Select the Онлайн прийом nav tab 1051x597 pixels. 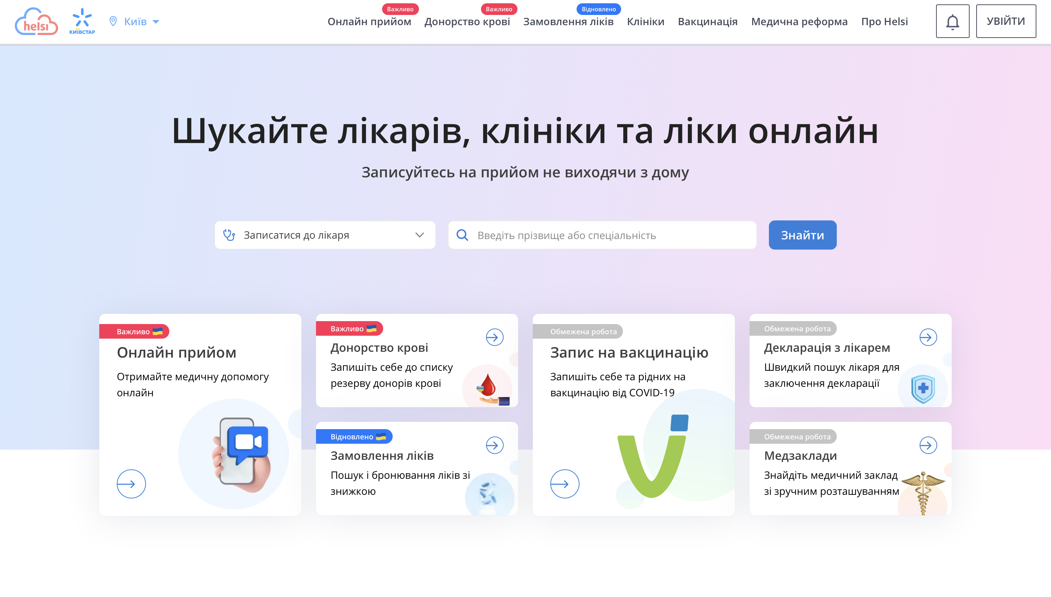(x=369, y=21)
